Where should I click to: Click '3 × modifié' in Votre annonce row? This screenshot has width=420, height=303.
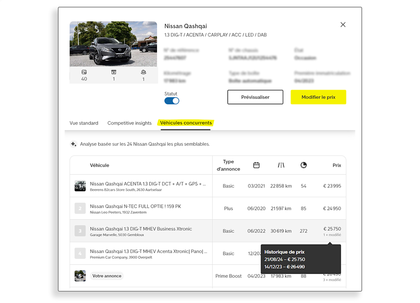tap(332, 280)
